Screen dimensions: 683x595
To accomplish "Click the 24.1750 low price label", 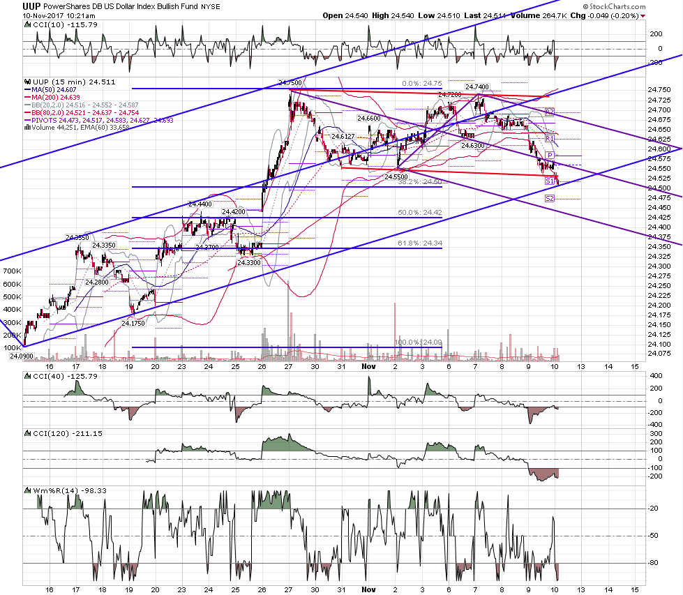I will tap(133, 324).
